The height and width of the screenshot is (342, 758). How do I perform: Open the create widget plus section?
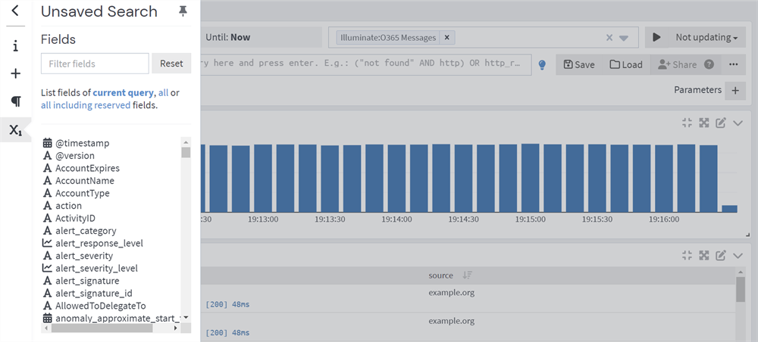pos(15,73)
